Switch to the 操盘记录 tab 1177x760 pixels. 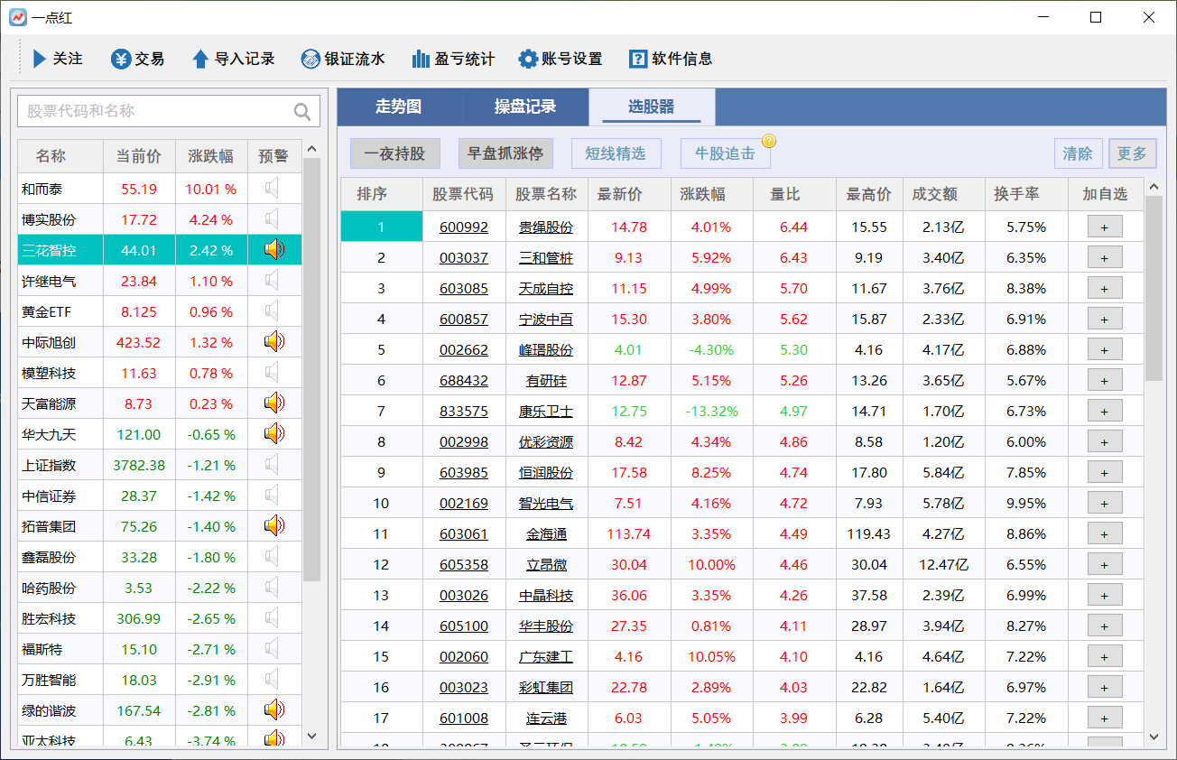(525, 107)
